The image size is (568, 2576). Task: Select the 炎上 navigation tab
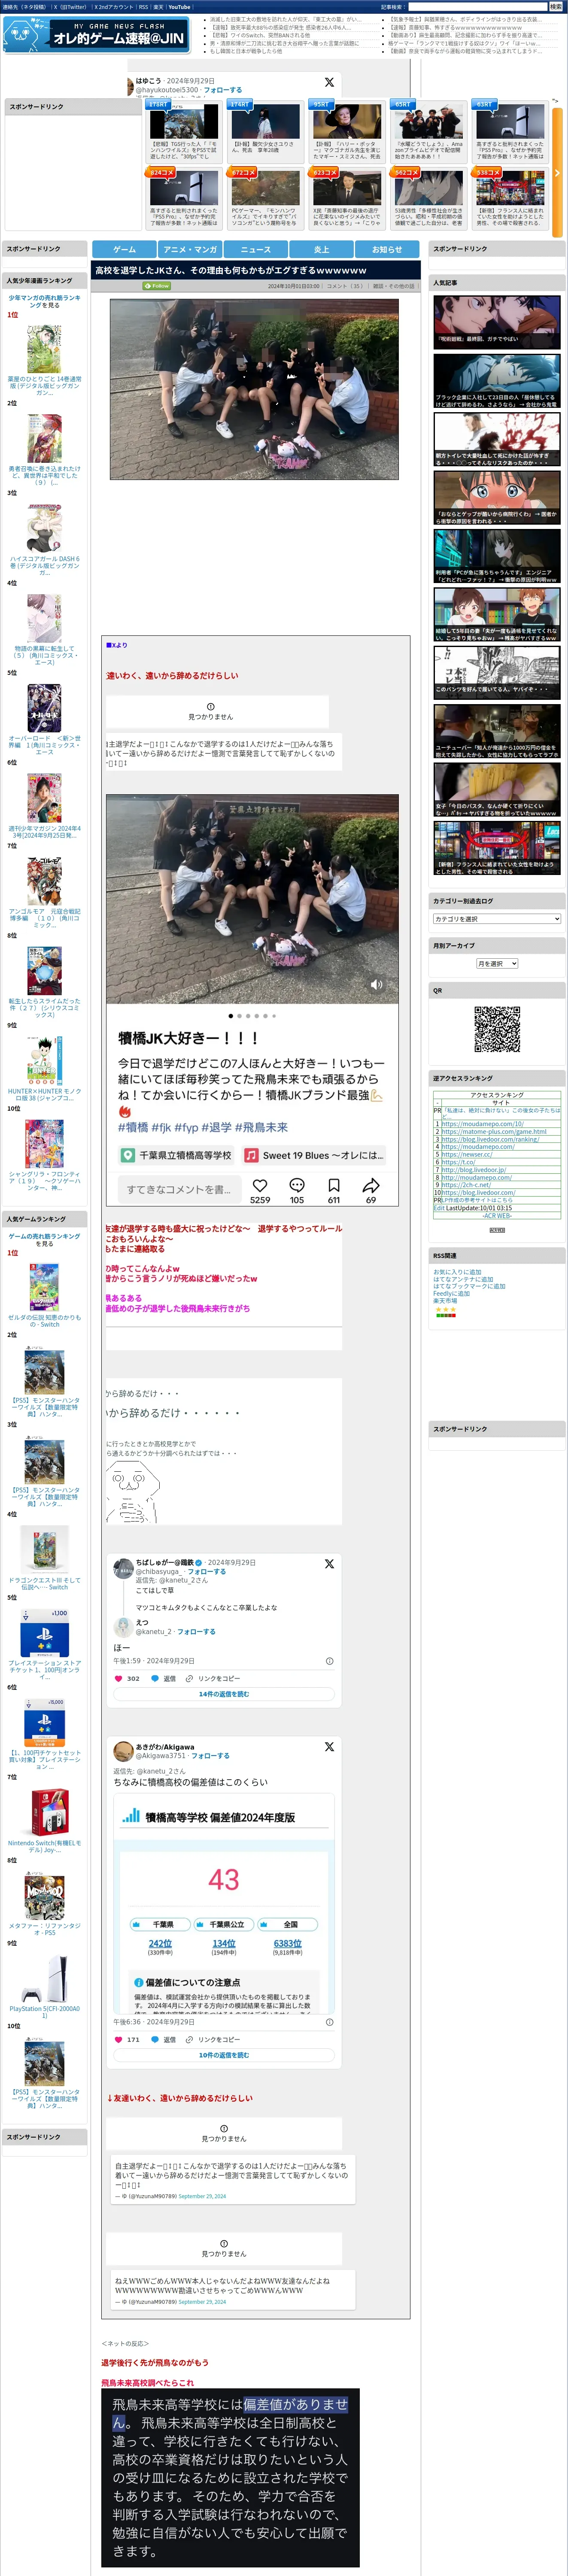[322, 249]
